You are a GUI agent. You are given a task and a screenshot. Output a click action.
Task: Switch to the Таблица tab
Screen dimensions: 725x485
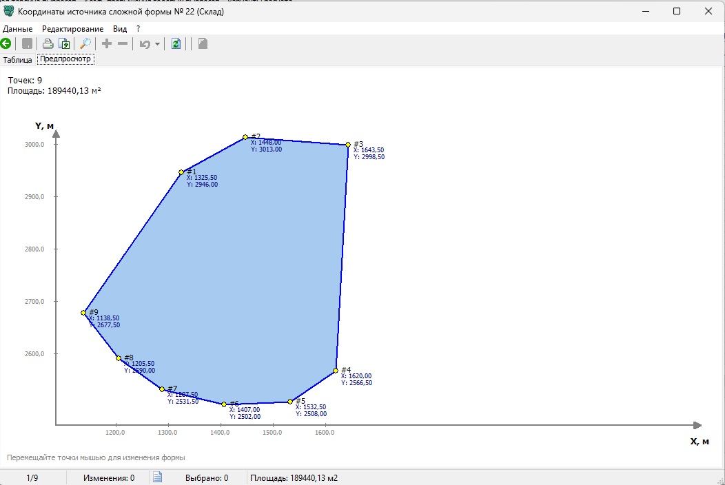(x=17, y=60)
